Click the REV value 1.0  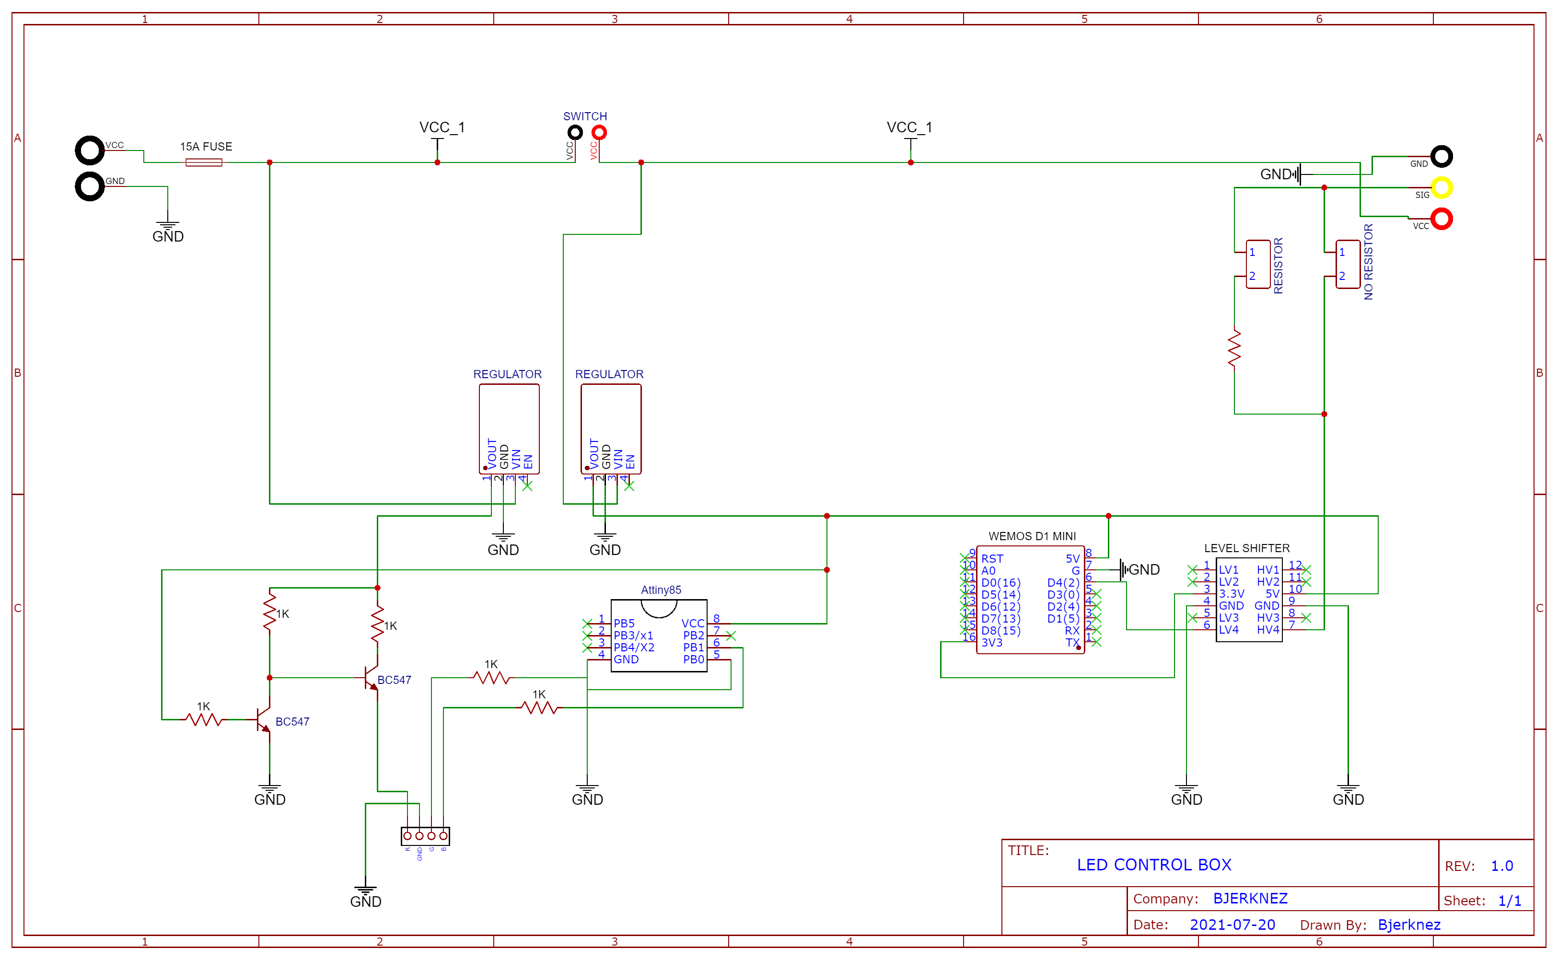[1501, 866]
